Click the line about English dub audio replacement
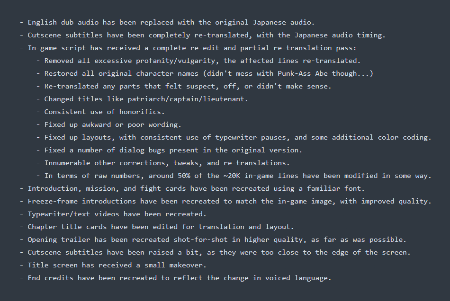 tap(171, 22)
